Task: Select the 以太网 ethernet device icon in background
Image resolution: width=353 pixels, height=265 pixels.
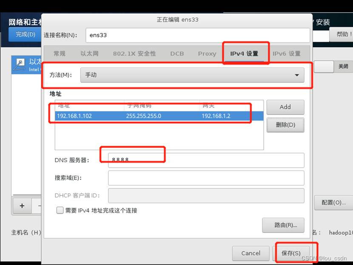Action: [x=20, y=64]
